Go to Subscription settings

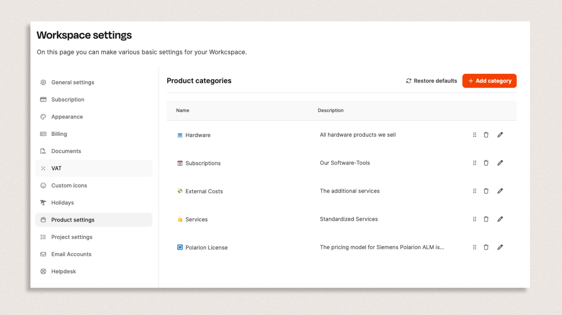pos(68,100)
